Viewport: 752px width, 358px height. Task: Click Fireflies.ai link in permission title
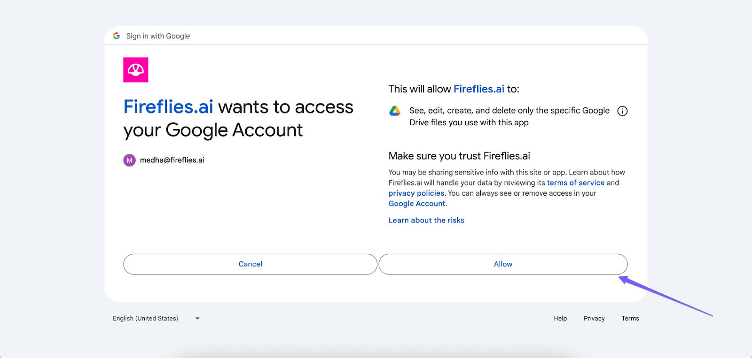pos(478,89)
